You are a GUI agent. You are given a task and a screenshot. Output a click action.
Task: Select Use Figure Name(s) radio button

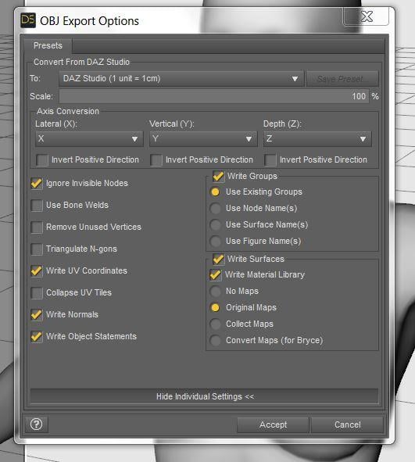(x=215, y=242)
